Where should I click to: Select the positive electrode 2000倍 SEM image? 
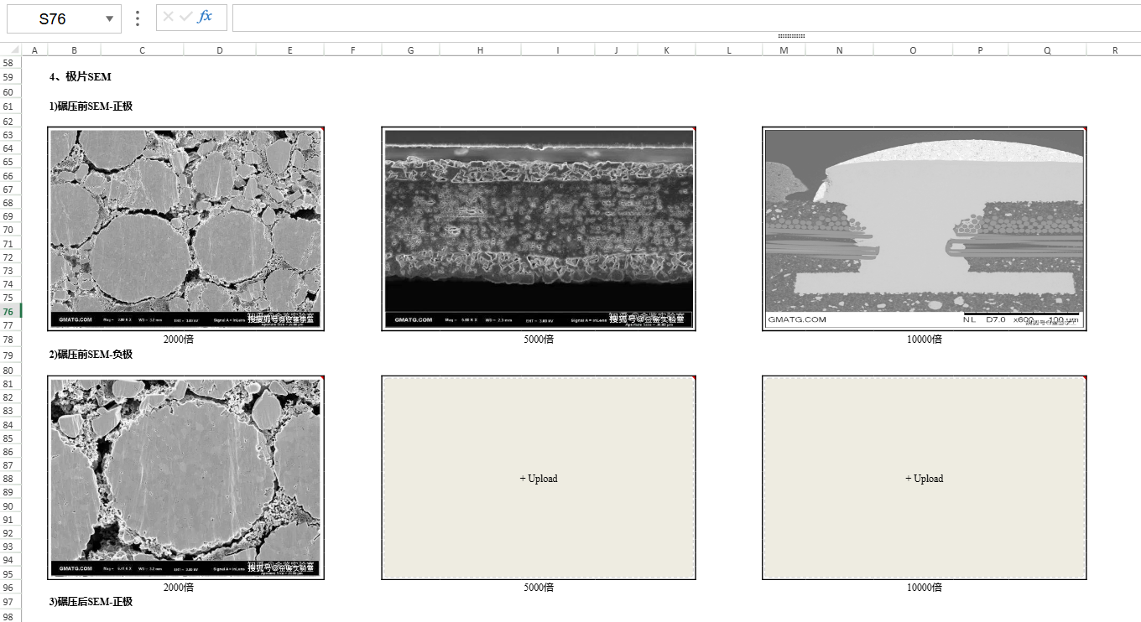[x=185, y=229]
